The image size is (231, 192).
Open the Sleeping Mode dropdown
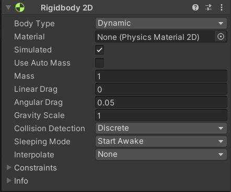(x=161, y=141)
